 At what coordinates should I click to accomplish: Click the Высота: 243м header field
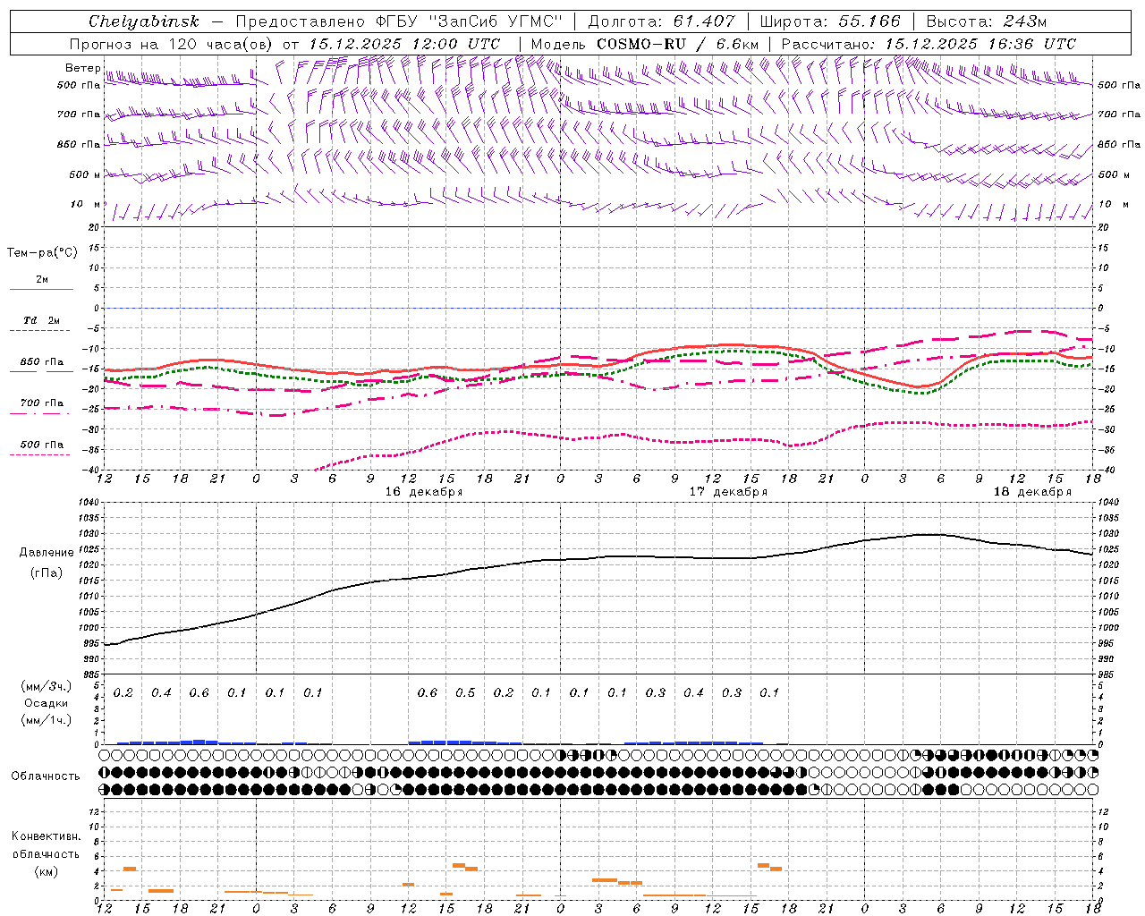point(986,21)
